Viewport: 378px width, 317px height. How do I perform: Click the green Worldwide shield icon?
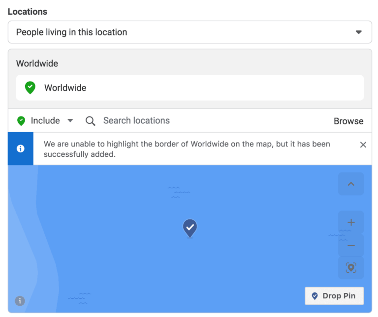[30, 88]
